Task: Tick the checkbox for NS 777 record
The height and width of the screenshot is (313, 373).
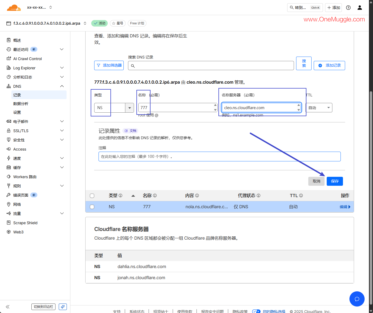Action: pyautogui.click(x=92, y=207)
